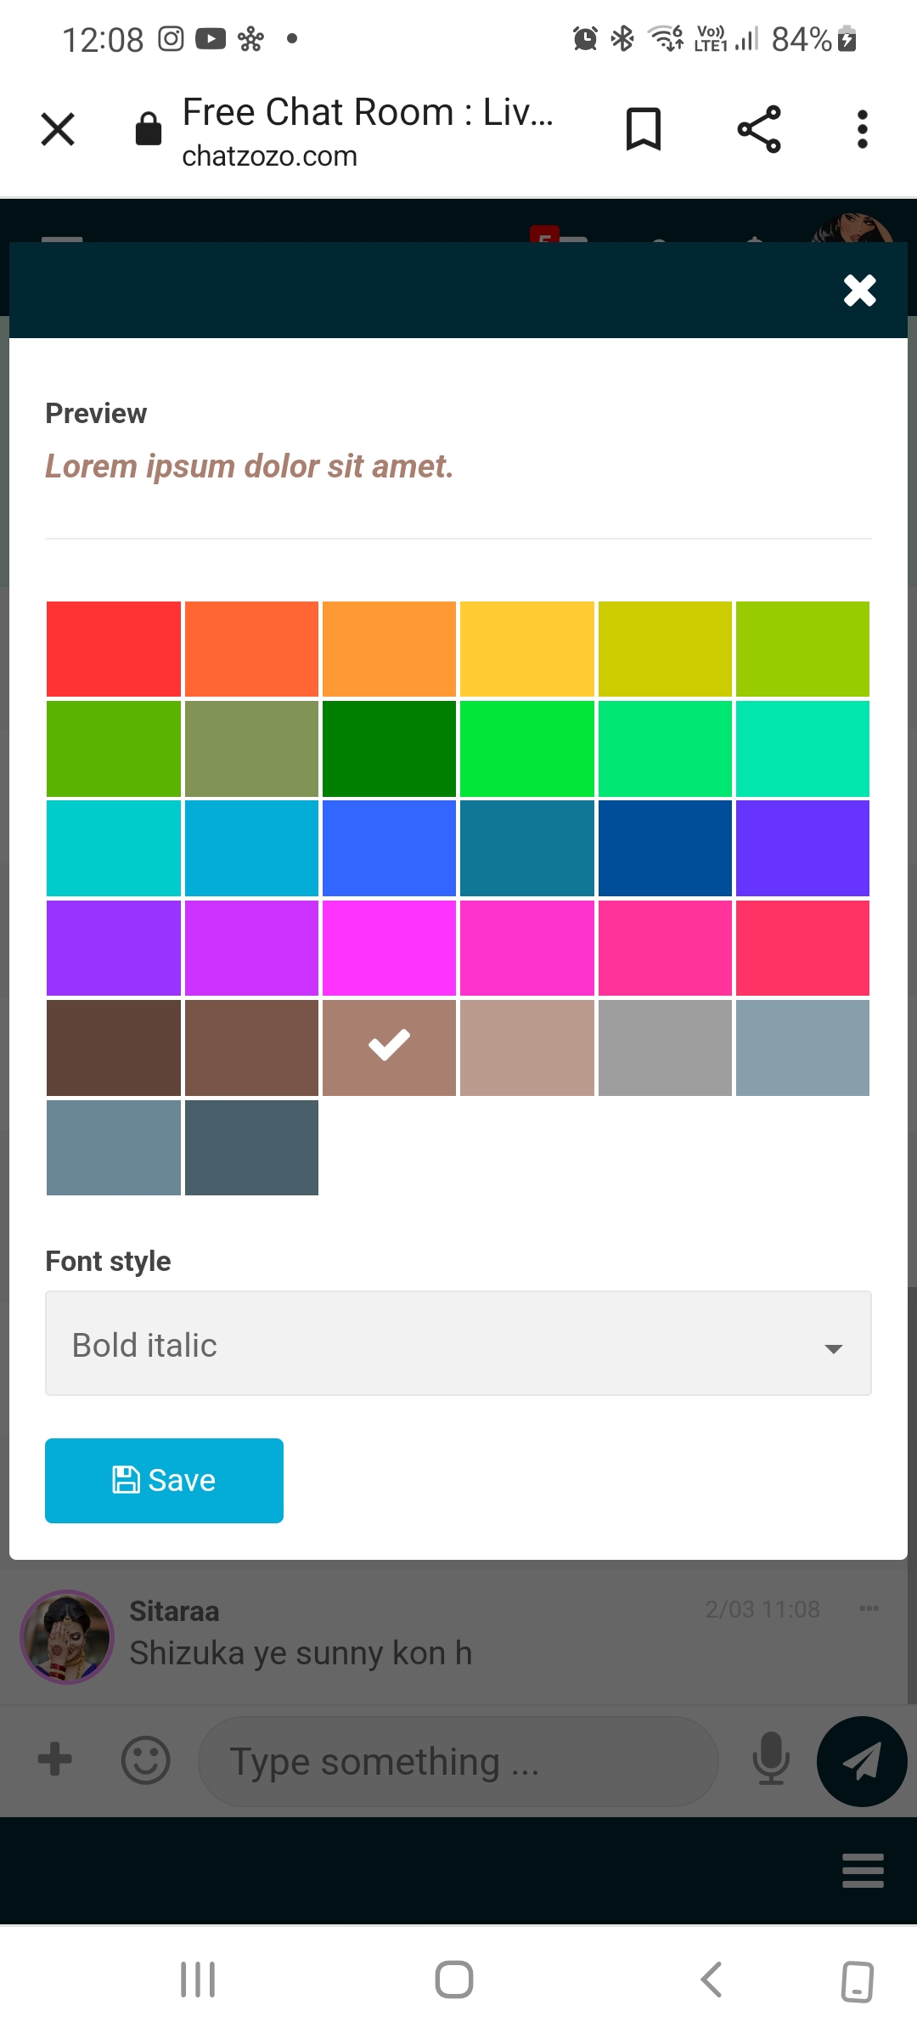Open the emoji picker beside the message box
The image size is (917, 2039).
[146, 1760]
